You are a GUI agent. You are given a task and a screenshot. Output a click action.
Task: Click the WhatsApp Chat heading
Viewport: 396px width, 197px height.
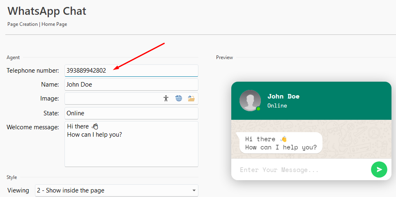click(x=47, y=11)
